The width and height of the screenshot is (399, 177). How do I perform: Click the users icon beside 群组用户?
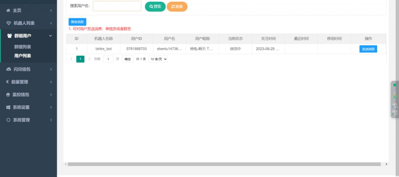coord(9,36)
